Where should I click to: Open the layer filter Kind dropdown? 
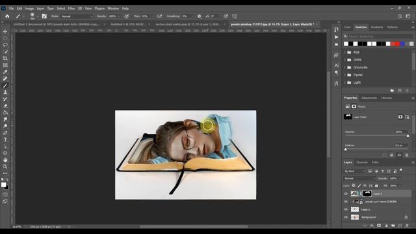[x=355, y=171]
